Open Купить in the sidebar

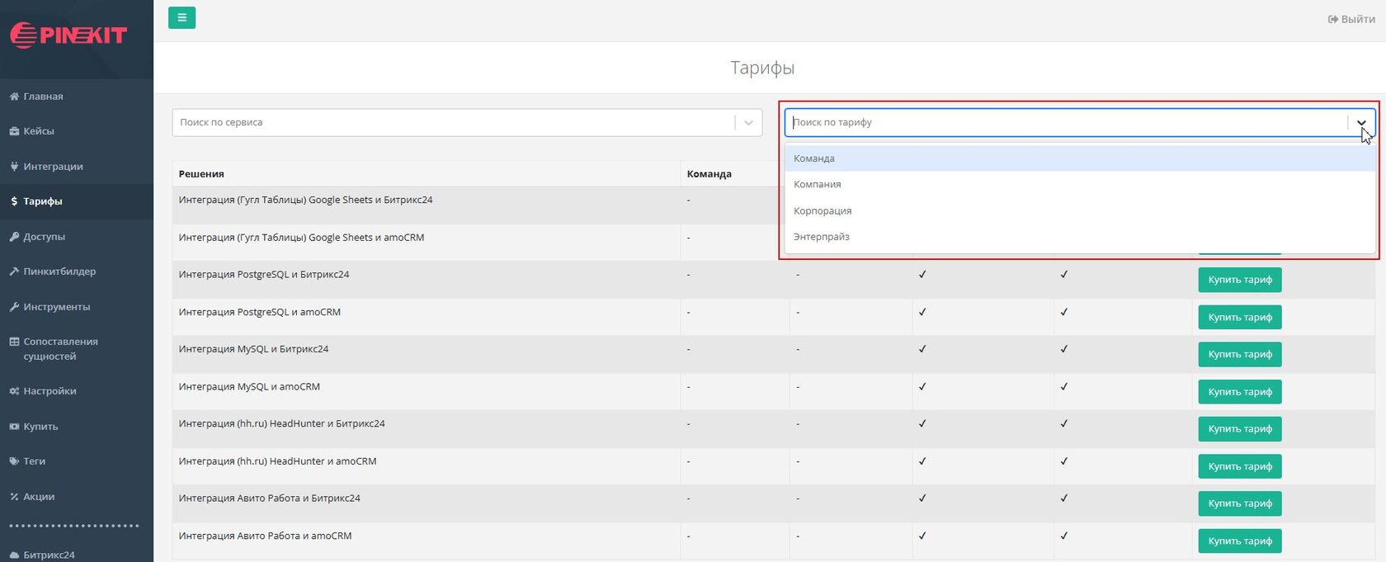point(77,427)
